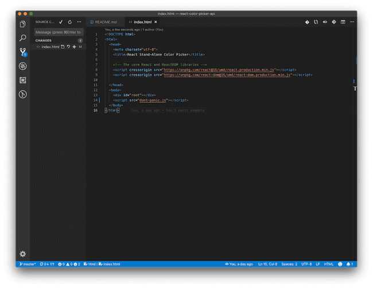
Task: Open editor More Actions ellipsis menu
Action: [352, 22]
